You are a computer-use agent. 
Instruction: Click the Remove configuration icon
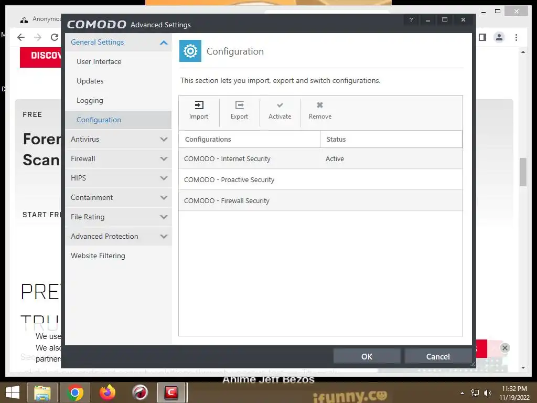[x=320, y=105]
